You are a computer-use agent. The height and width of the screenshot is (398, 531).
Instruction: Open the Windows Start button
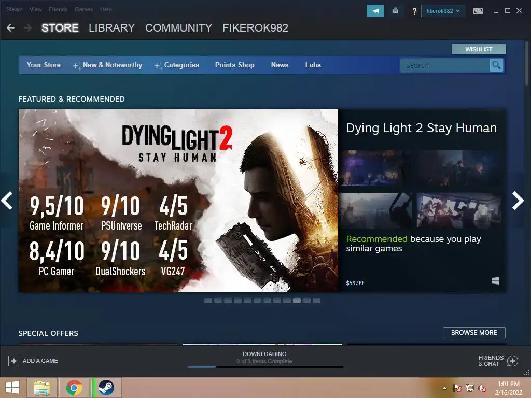[12, 388]
